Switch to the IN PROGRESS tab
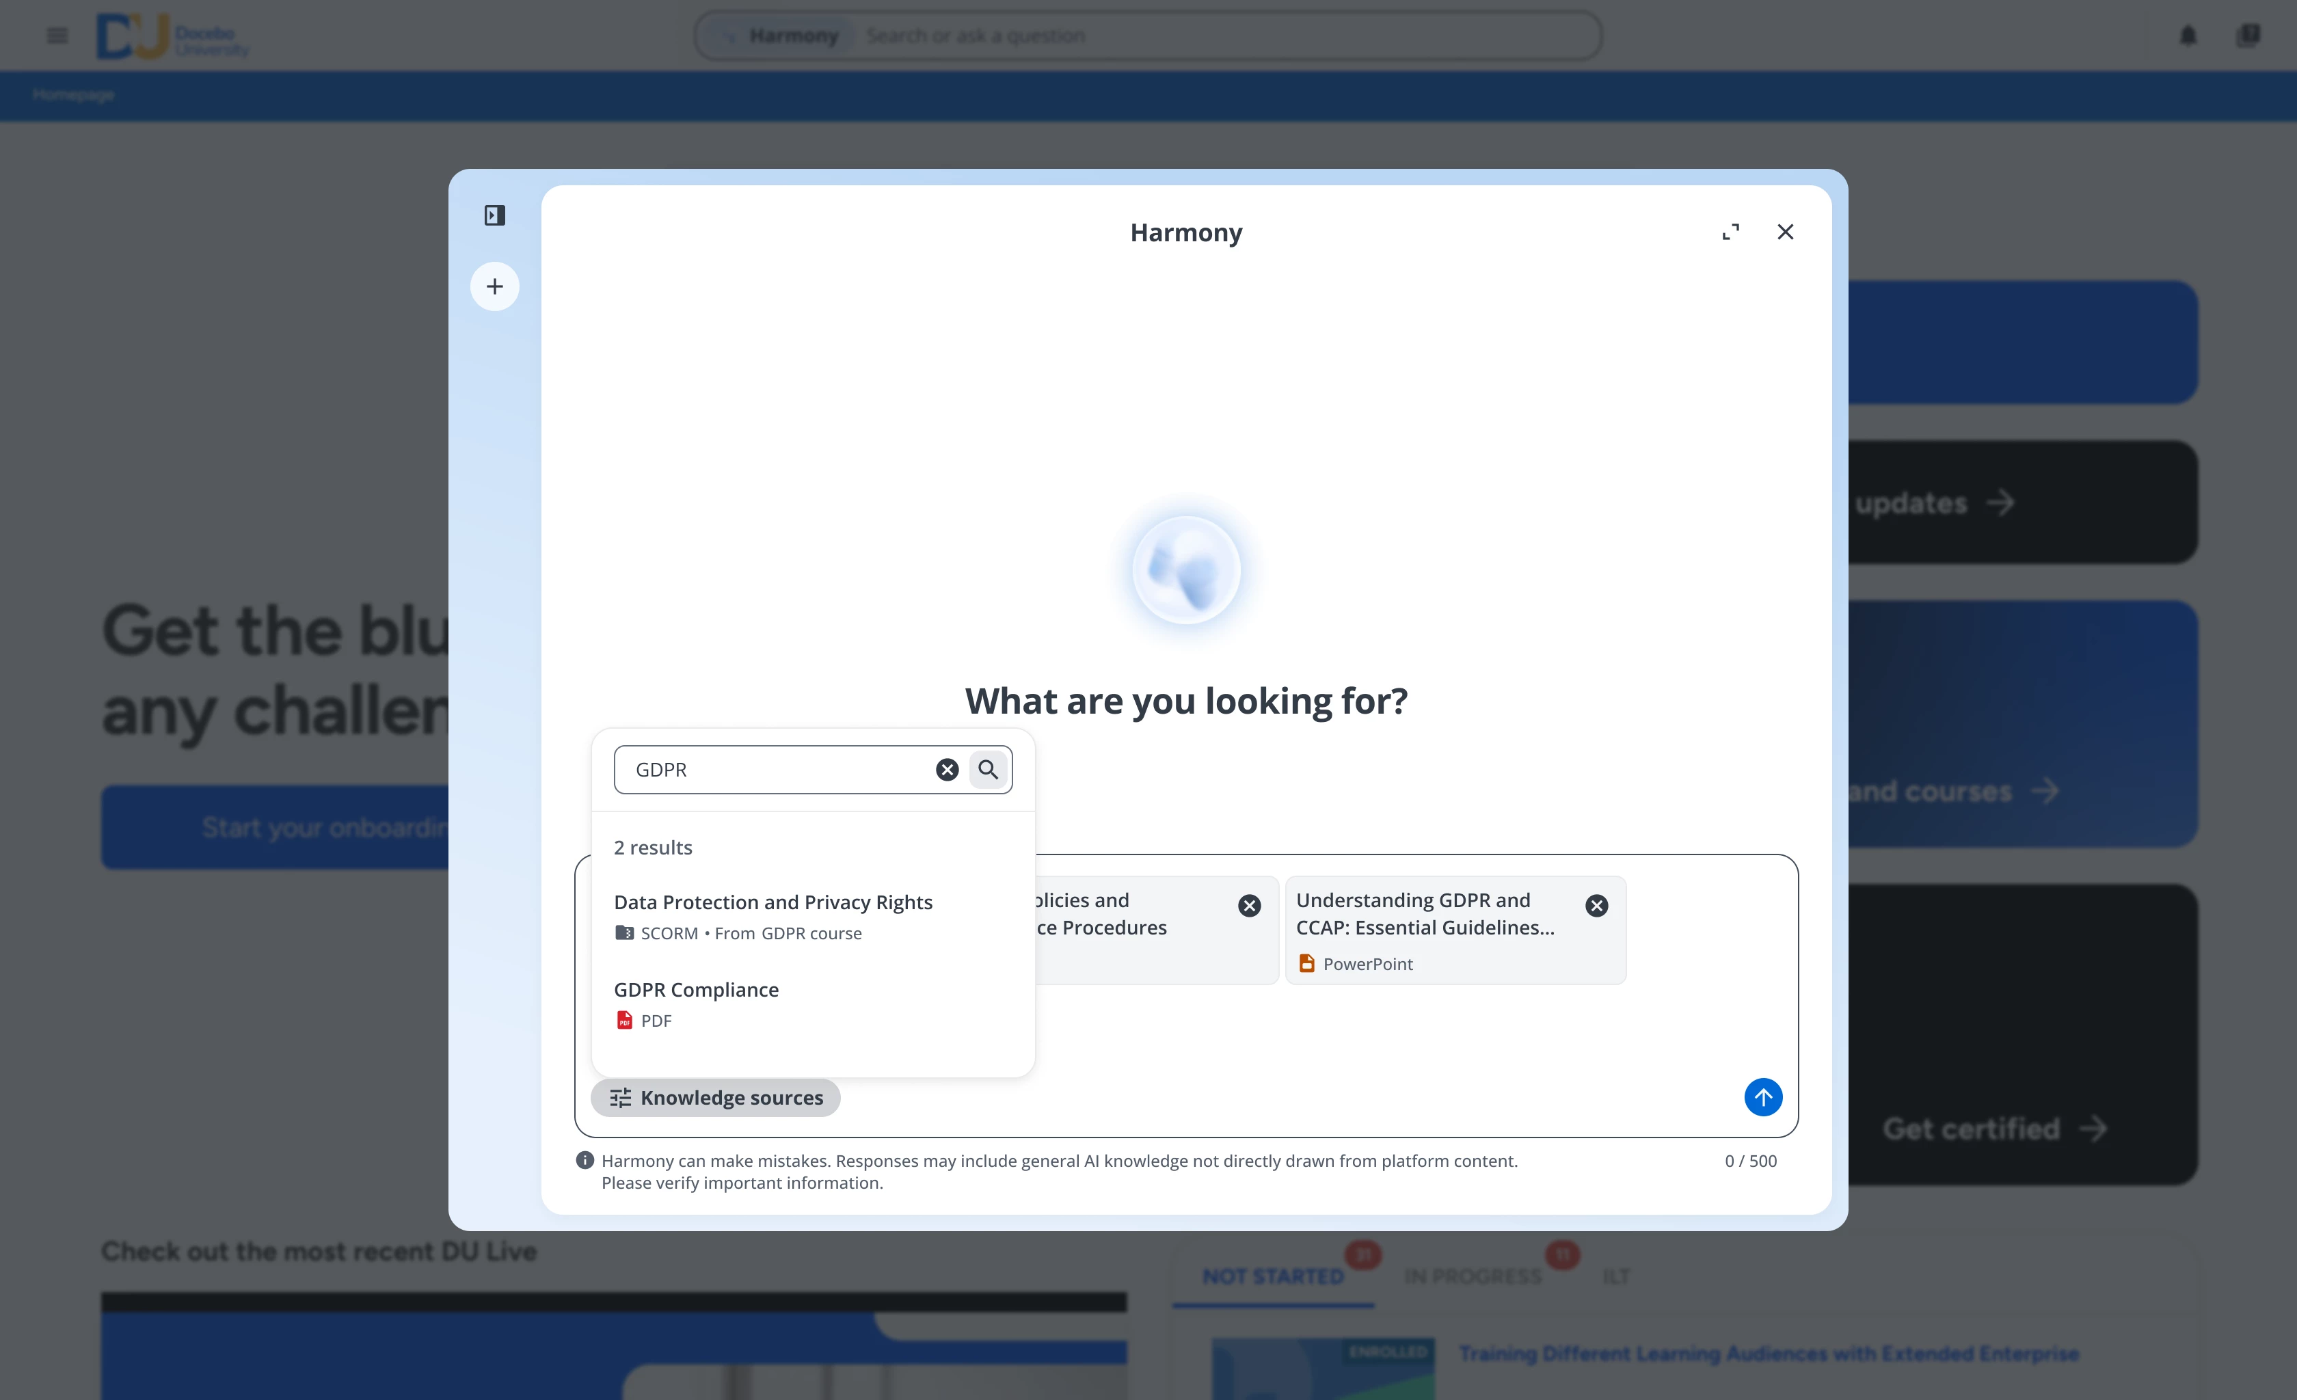The image size is (2297, 1400). tap(1472, 1276)
